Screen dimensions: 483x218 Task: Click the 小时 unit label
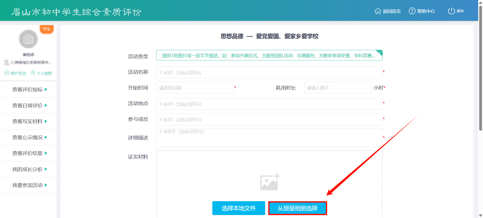(378, 88)
